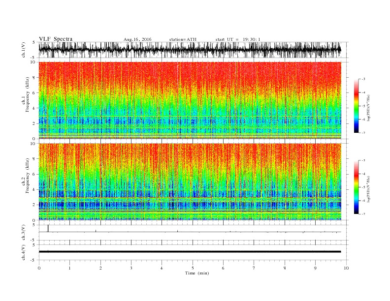Click the ch.1 "Frequency (kHz)" axis label

pos(28,94)
